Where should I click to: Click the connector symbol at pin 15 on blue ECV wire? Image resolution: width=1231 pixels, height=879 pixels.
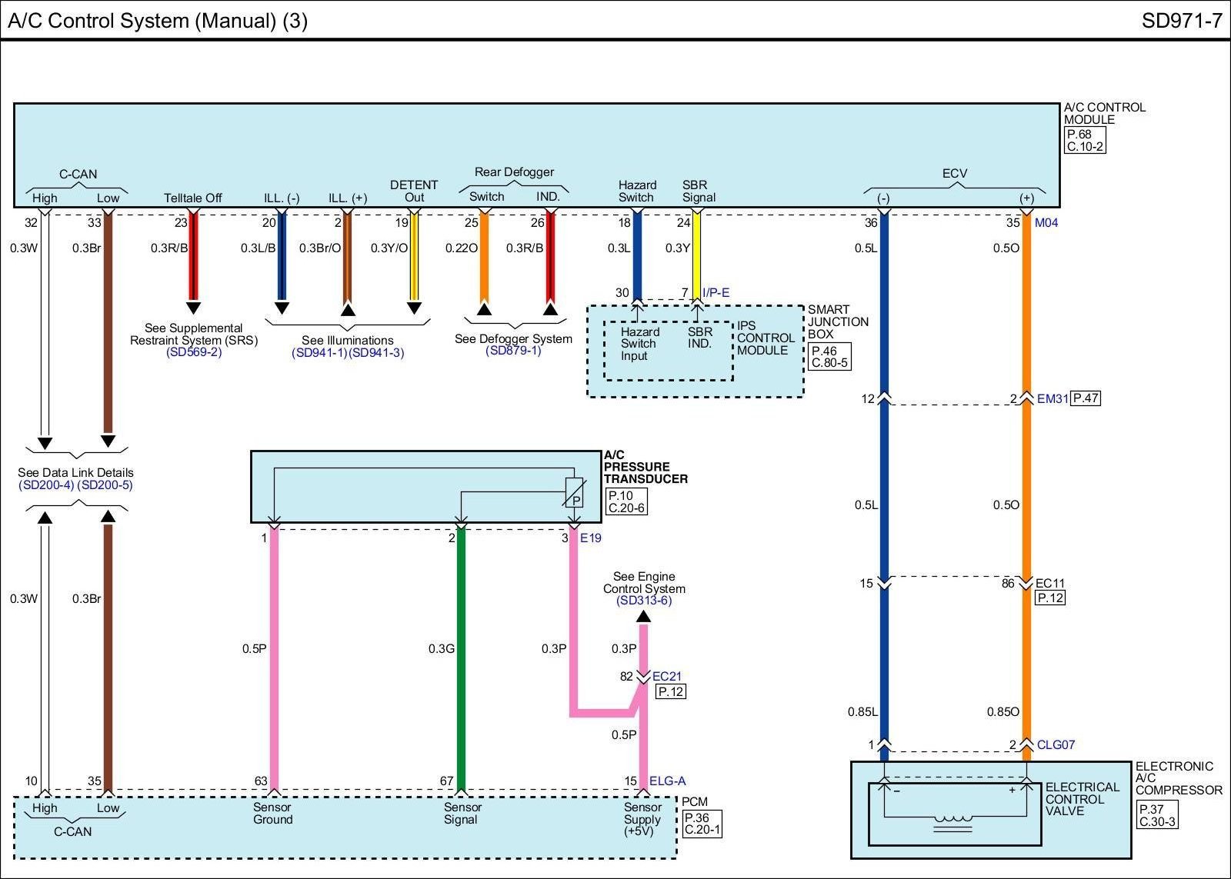pos(884,584)
